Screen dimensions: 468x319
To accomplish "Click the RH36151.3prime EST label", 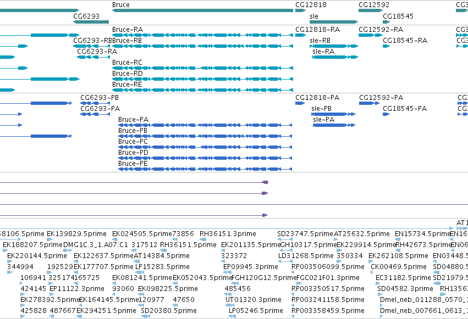I will coord(228,234).
